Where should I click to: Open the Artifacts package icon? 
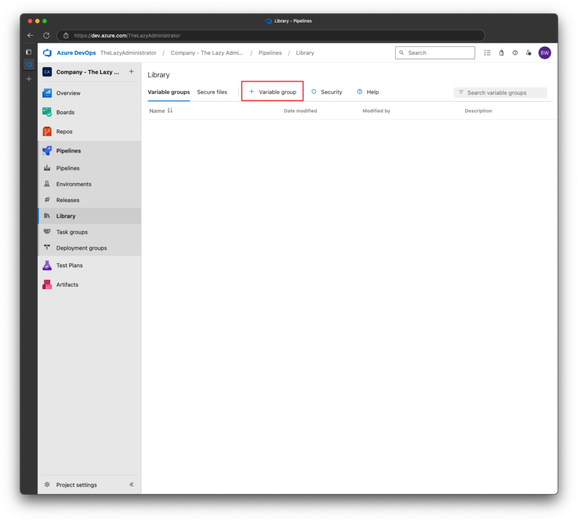coord(47,284)
